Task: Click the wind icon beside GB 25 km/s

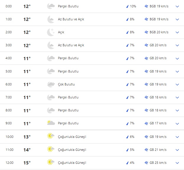Action: (x=146, y=163)
